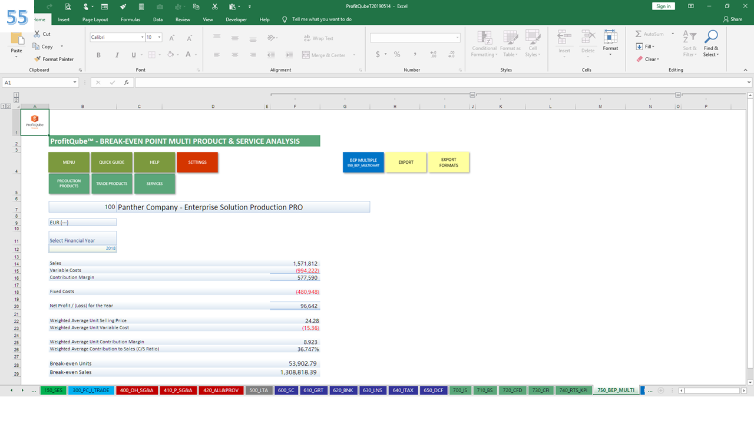Click the Paste icon

coord(17,39)
